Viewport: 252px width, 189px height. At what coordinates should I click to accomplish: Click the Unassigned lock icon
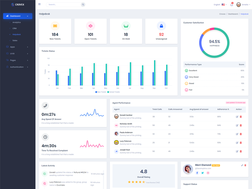tap(161, 26)
